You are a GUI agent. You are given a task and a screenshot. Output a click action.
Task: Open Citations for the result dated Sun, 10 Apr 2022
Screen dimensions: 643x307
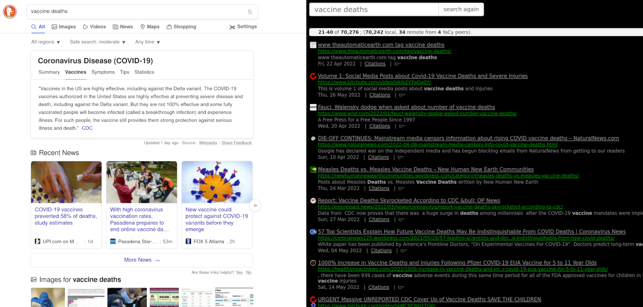click(378, 157)
